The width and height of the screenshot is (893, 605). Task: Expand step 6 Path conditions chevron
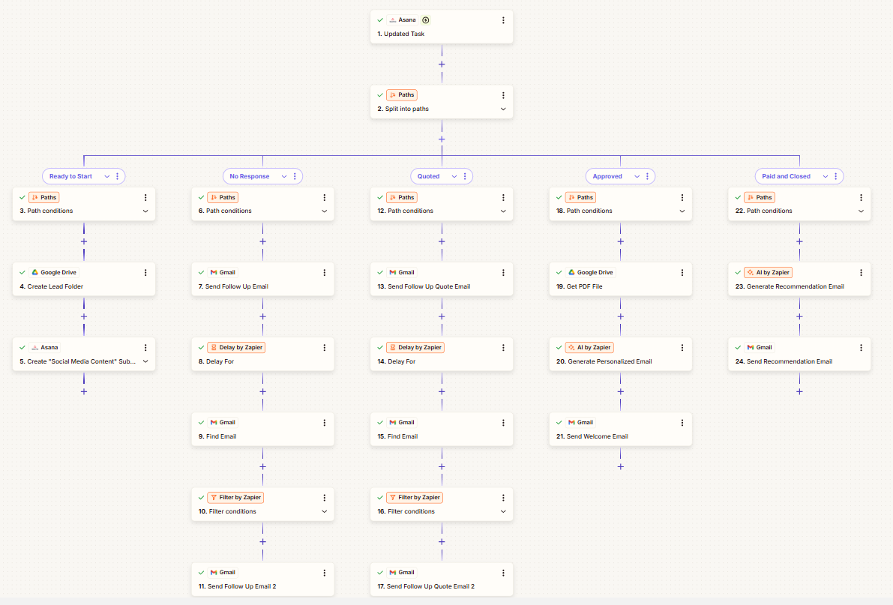point(324,211)
